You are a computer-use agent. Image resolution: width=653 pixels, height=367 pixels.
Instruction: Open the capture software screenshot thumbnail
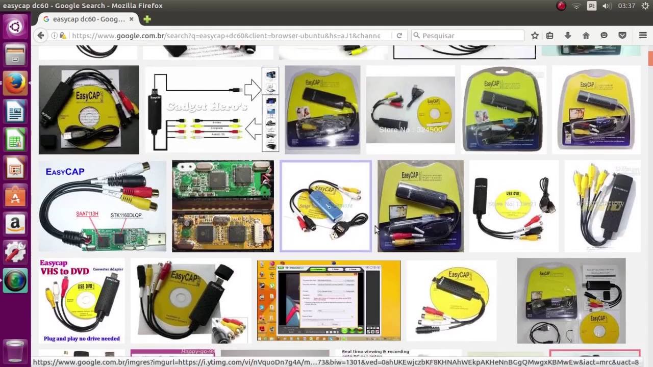[x=329, y=300]
